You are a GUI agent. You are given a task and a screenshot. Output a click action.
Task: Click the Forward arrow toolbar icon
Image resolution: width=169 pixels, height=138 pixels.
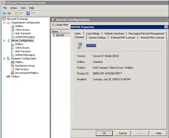pyautogui.click(x=9, y=14)
